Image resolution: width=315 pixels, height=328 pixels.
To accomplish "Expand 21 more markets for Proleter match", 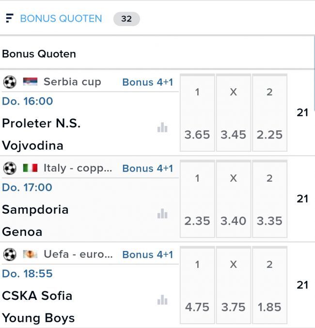I will click(x=302, y=112).
